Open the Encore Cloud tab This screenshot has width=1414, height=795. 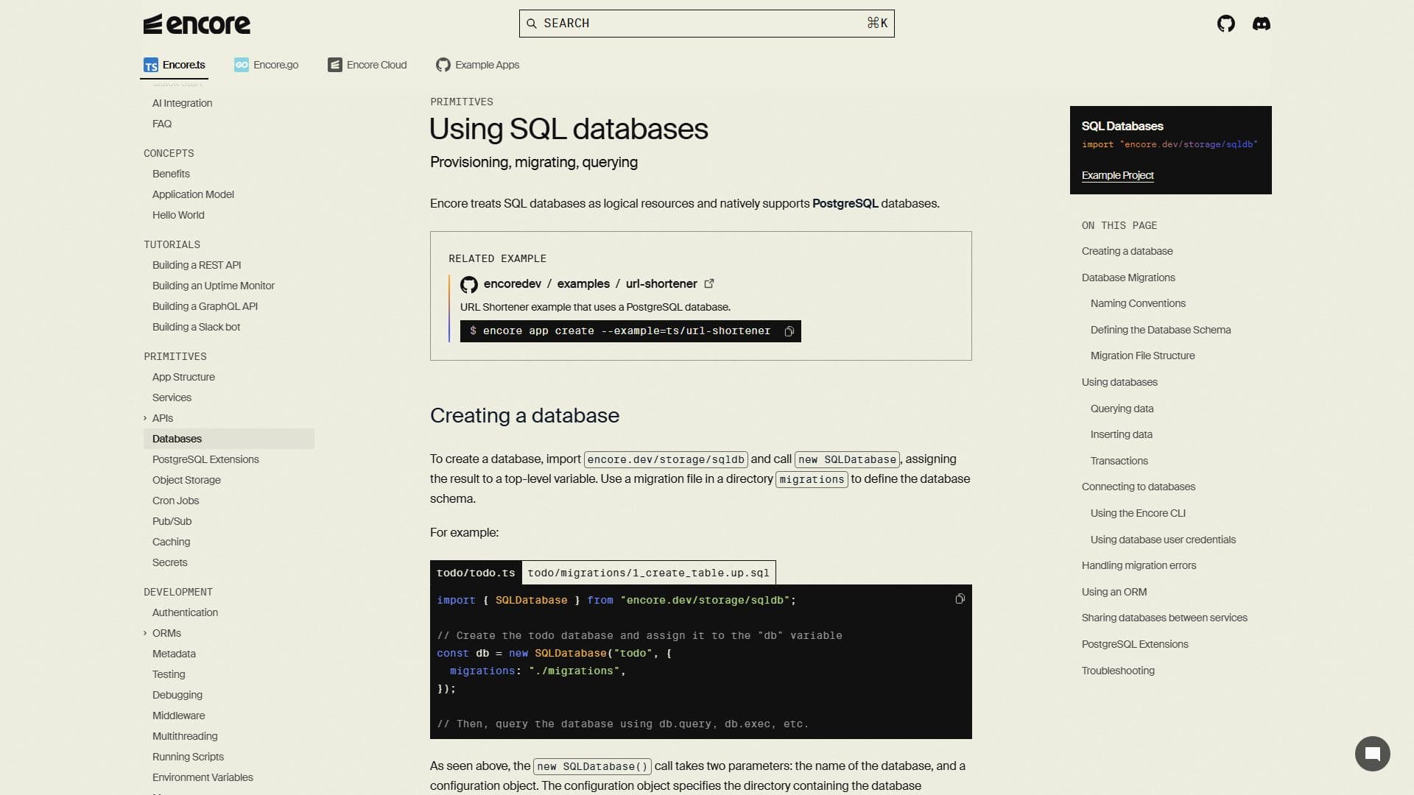pyautogui.click(x=367, y=65)
